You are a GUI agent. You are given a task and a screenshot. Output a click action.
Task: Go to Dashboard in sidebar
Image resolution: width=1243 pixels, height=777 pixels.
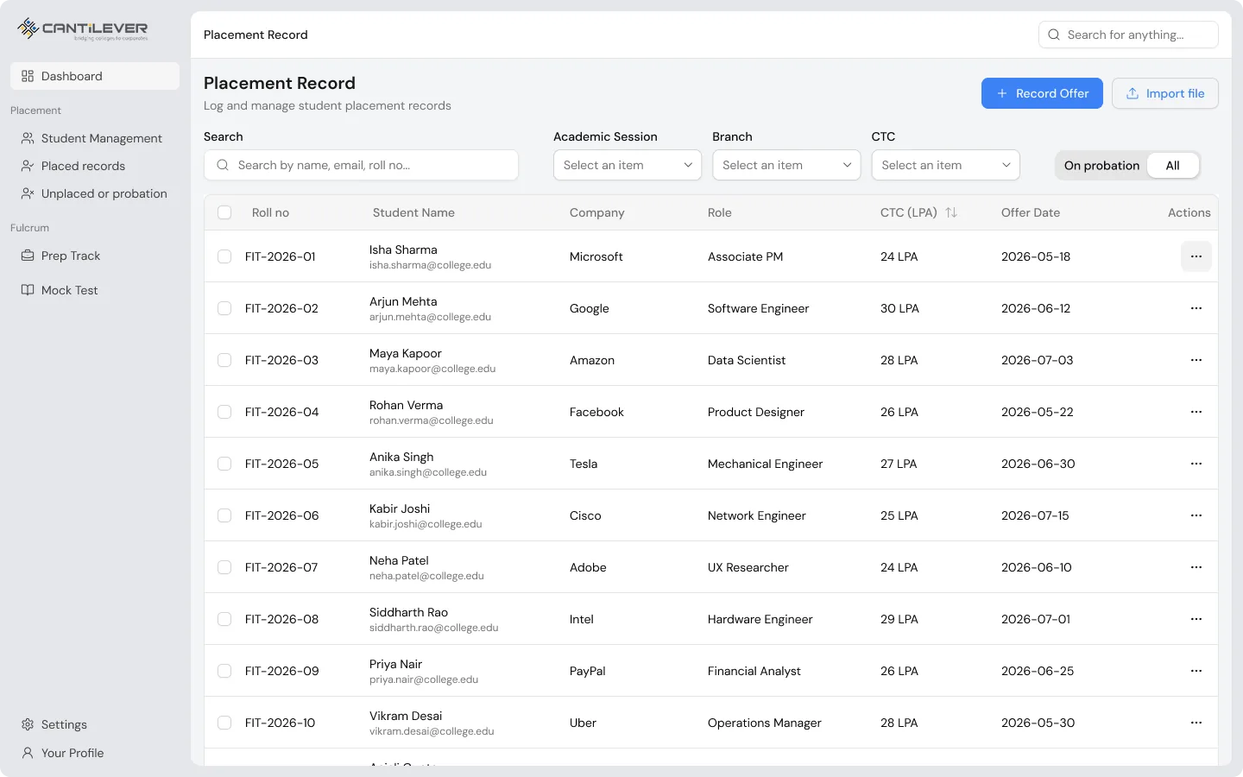[x=95, y=76]
